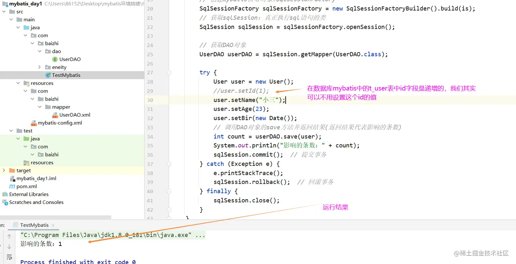
Task: Click the getMapper(UserDAO.class) code line
Action: point(294,54)
